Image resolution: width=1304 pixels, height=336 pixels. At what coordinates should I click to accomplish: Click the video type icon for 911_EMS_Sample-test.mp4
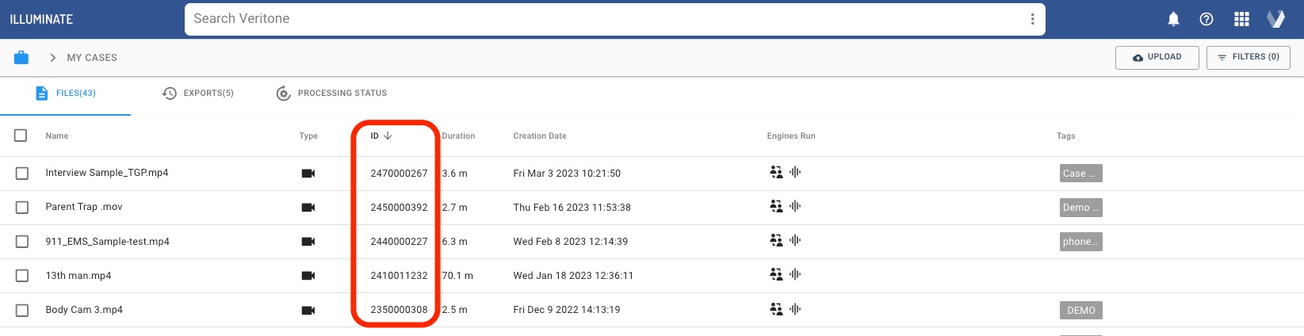308,242
